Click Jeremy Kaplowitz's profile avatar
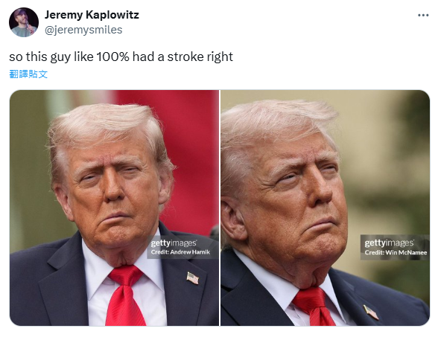The image size is (438, 340). click(24, 22)
